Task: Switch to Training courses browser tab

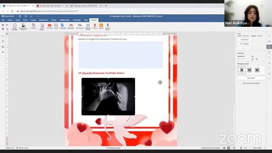Action: click(x=86, y=6)
